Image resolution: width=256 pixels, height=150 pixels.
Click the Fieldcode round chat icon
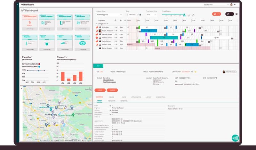[235, 138]
